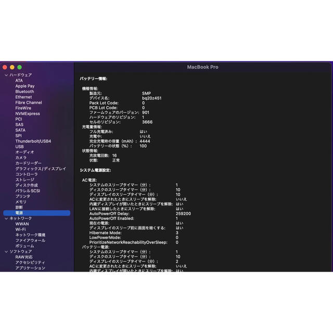Click full charge capacity value 4444

coord(145,141)
